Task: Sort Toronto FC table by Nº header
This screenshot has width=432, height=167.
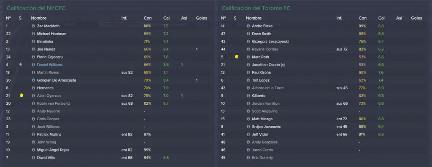Action: (224, 18)
